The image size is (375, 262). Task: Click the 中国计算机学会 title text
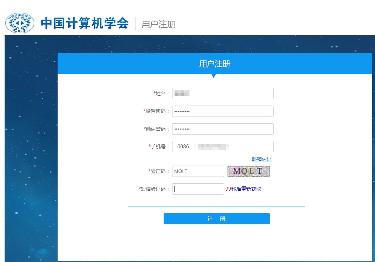coord(85,23)
